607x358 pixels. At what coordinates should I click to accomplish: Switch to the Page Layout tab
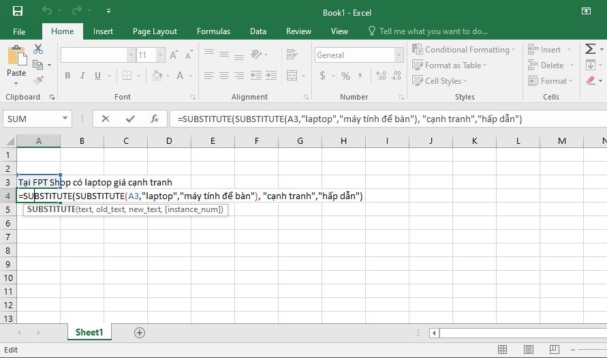coord(155,31)
